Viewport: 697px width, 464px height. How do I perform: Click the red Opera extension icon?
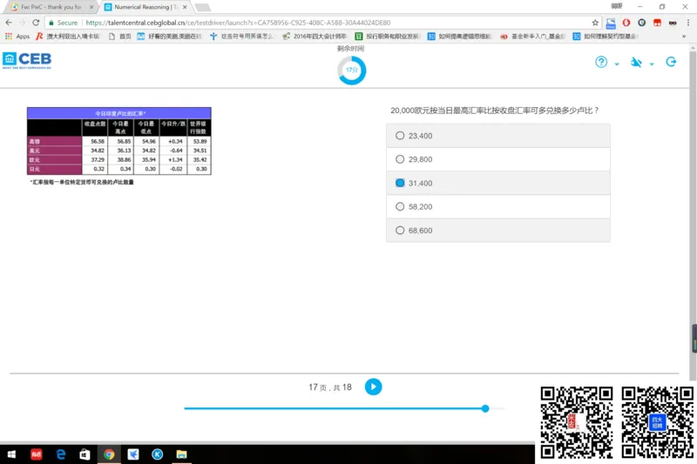[626, 23]
